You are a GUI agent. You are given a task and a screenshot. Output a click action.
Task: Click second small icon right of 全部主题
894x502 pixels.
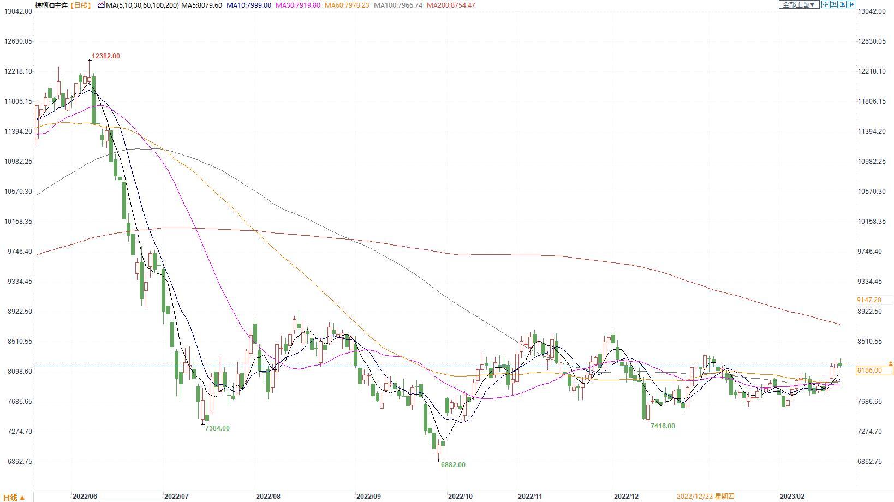coord(834,5)
